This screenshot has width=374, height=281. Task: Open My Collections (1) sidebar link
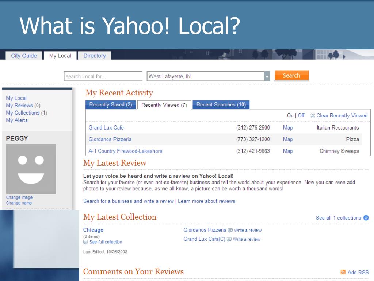[26, 113]
